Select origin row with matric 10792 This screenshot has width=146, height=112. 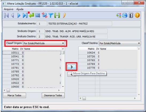coord(32,75)
